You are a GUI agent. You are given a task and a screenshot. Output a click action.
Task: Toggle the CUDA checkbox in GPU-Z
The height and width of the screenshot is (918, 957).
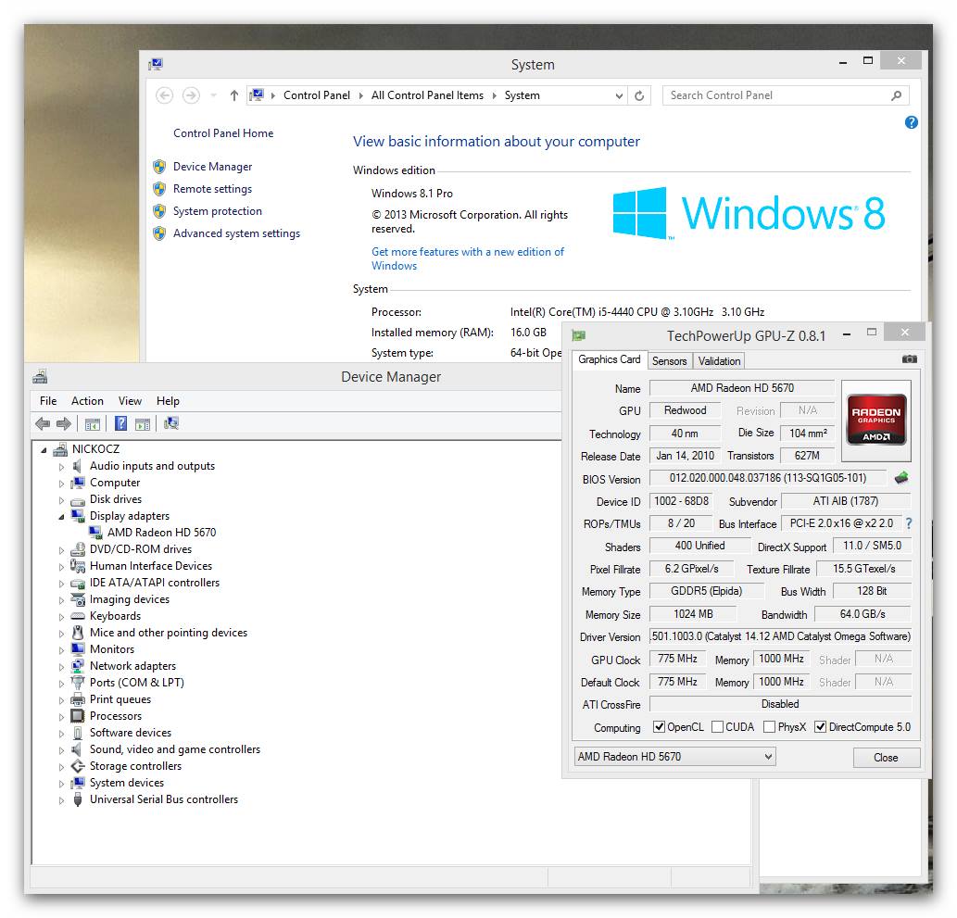pyautogui.click(x=717, y=727)
